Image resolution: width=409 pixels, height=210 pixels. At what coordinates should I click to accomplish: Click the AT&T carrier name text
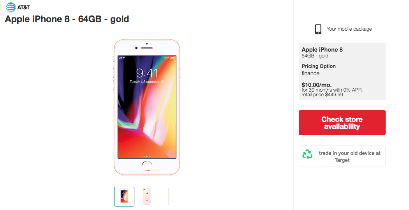(23, 7)
